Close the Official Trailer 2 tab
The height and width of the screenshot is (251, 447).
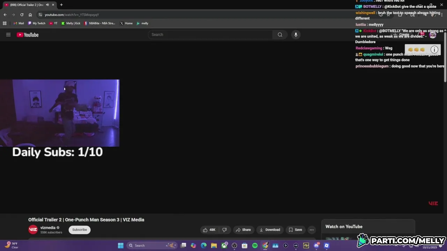pyautogui.click(x=53, y=5)
